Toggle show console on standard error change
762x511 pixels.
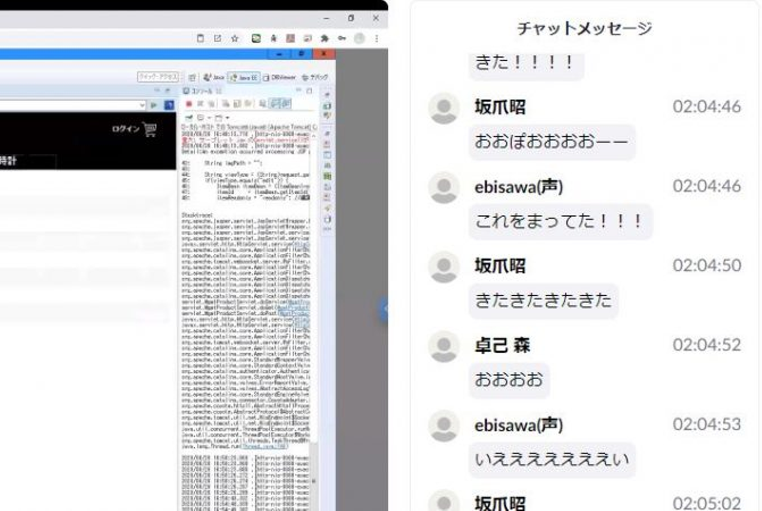coord(286,104)
